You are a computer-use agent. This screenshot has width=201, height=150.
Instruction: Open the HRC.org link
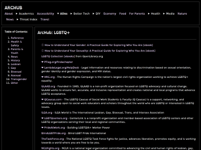point(50,77)
